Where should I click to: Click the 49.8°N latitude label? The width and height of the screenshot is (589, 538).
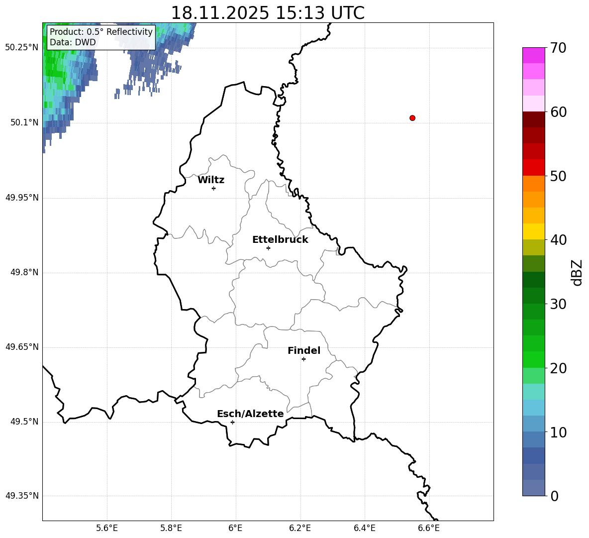(x=25, y=272)
